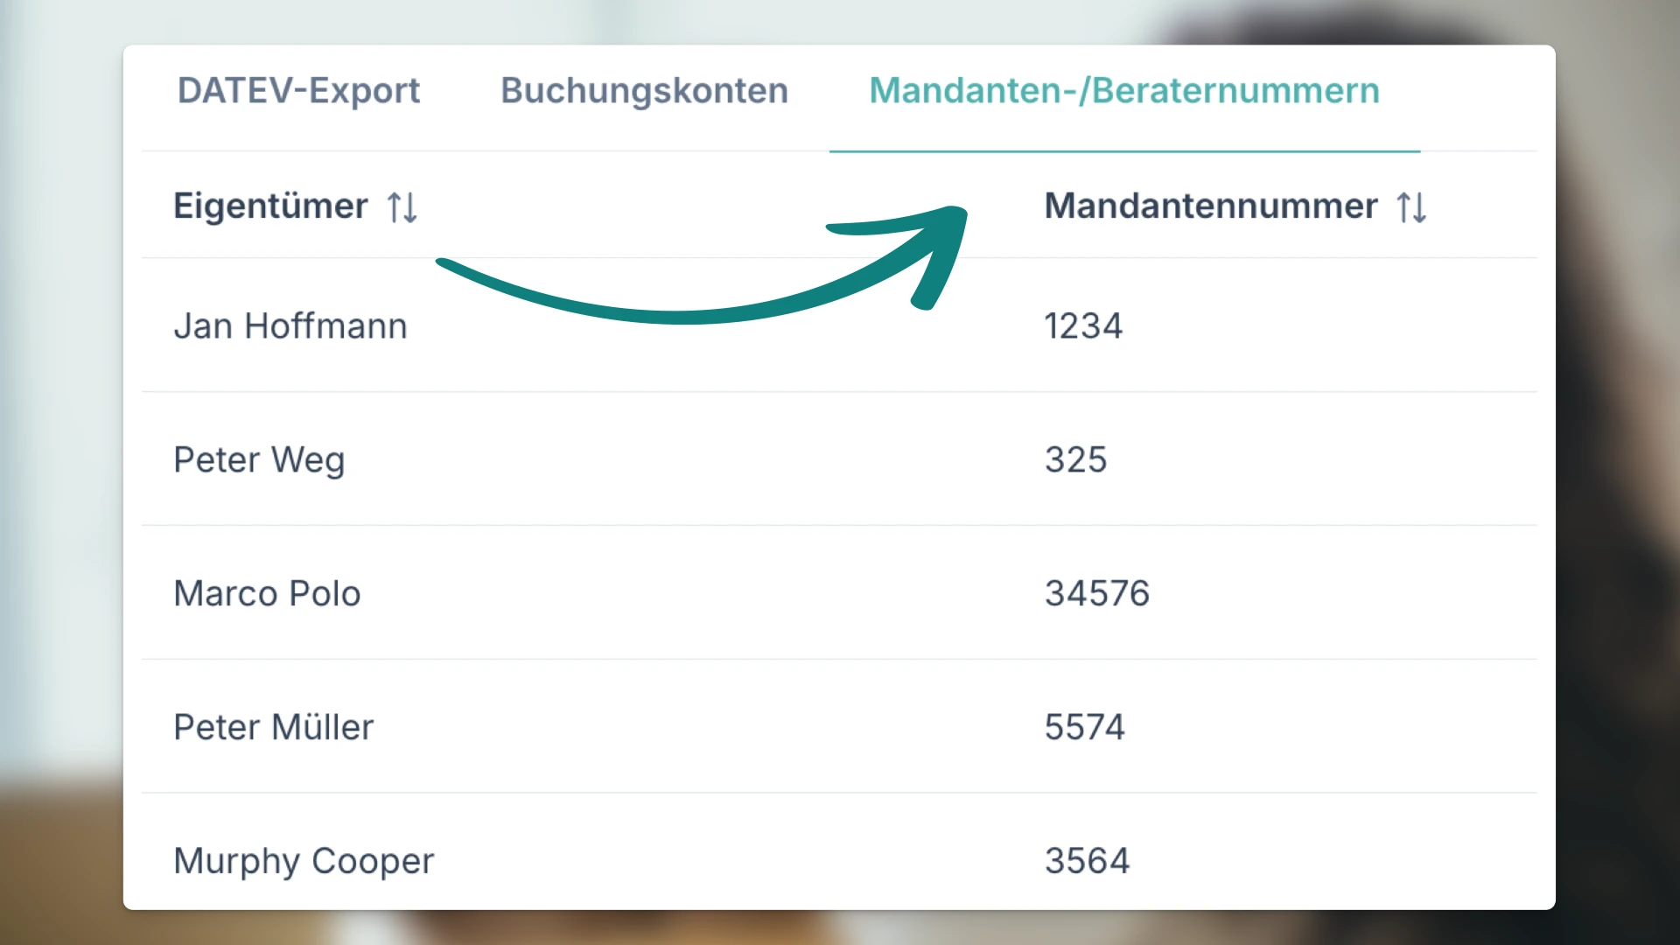This screenshot has height=945, width=1680.
Task: Click the teal underline beneath the active tab
Action: [1123, 151]
